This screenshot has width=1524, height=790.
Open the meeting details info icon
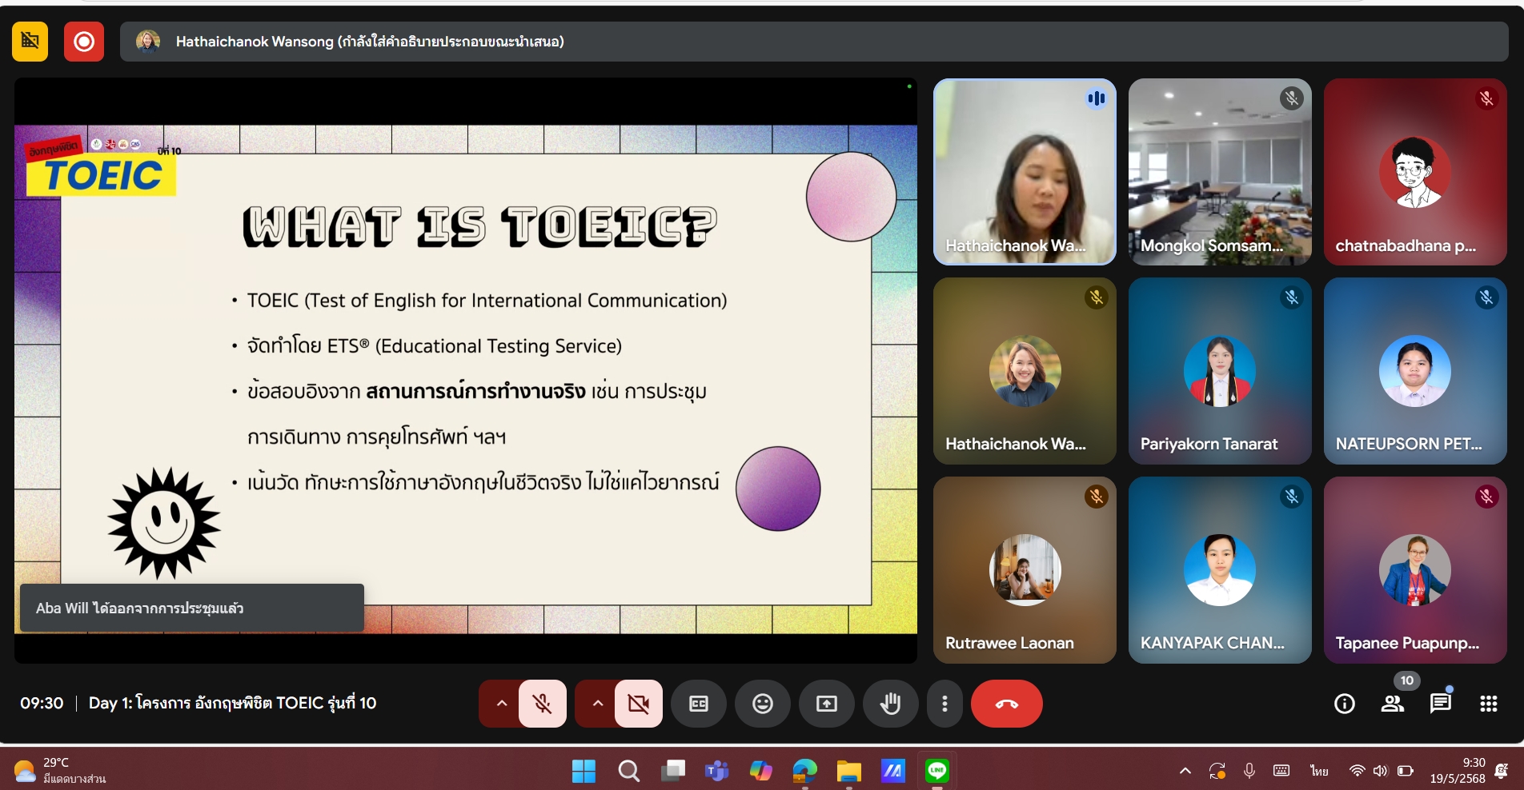point(1345,704)
